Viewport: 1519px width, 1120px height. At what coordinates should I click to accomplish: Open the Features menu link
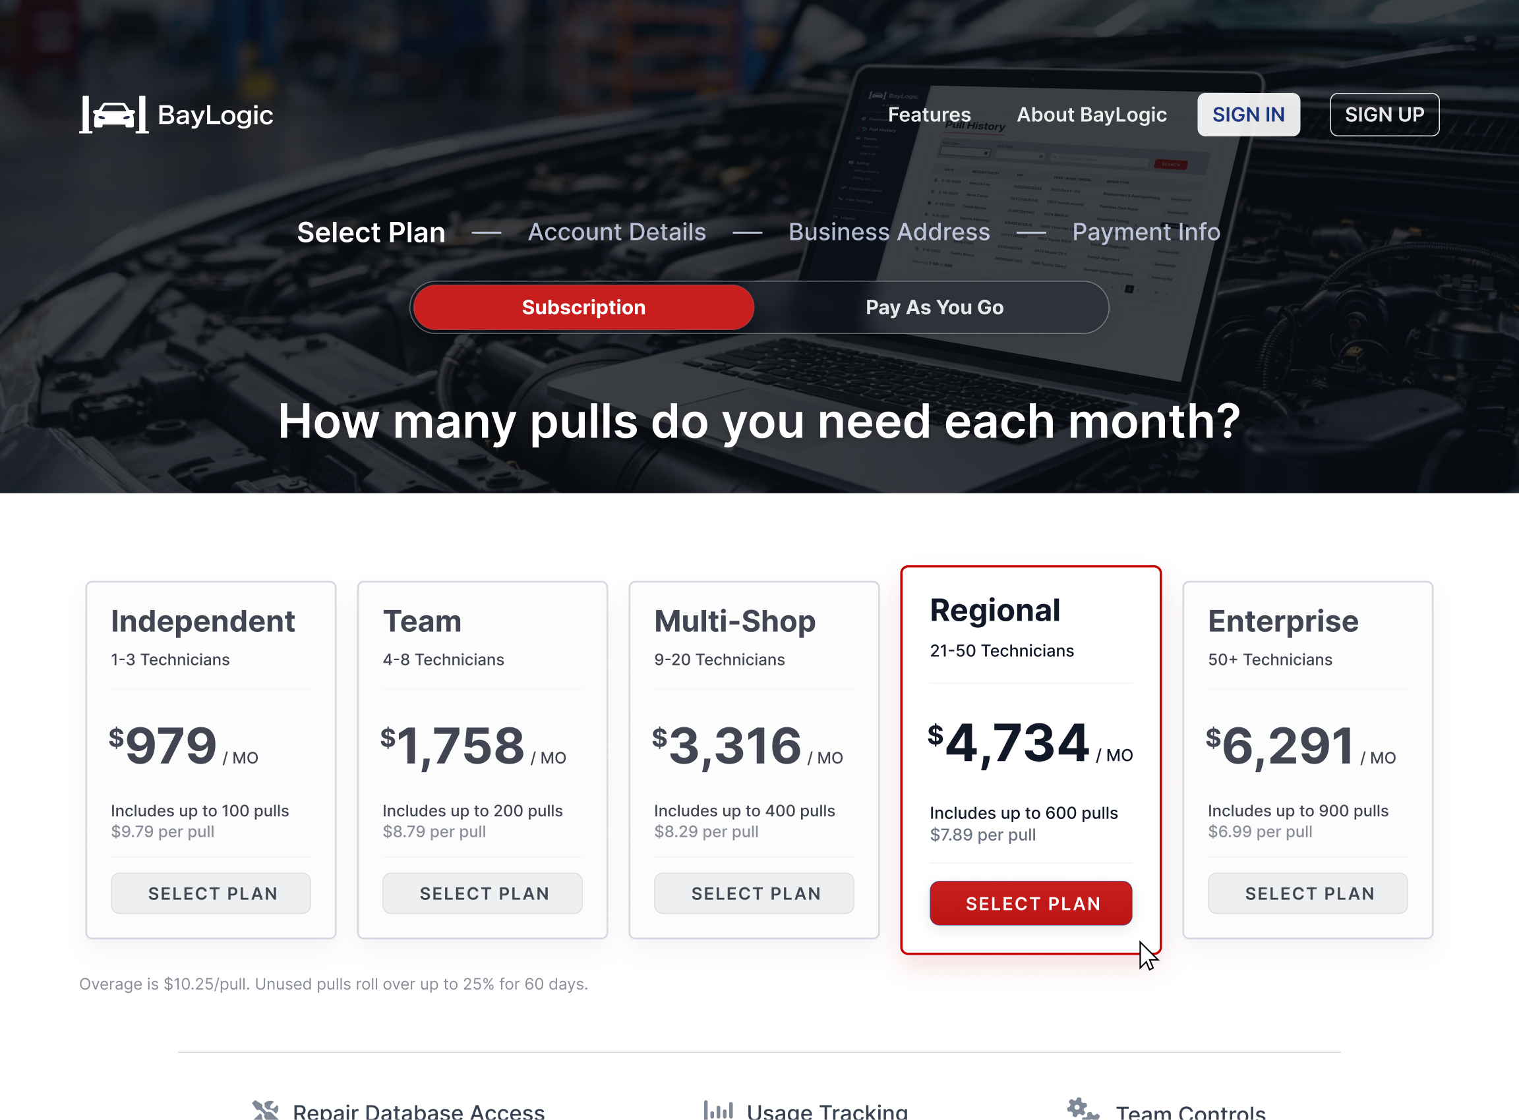click(929, 115)
